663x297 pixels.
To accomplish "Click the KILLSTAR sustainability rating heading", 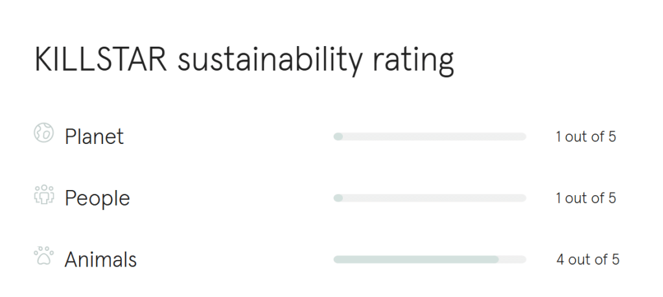I will [x=244, y=62].
